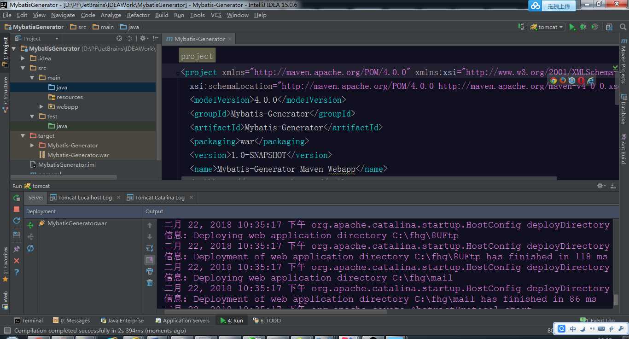Toggle the Maven Projects side panel

tap(624, 61)
